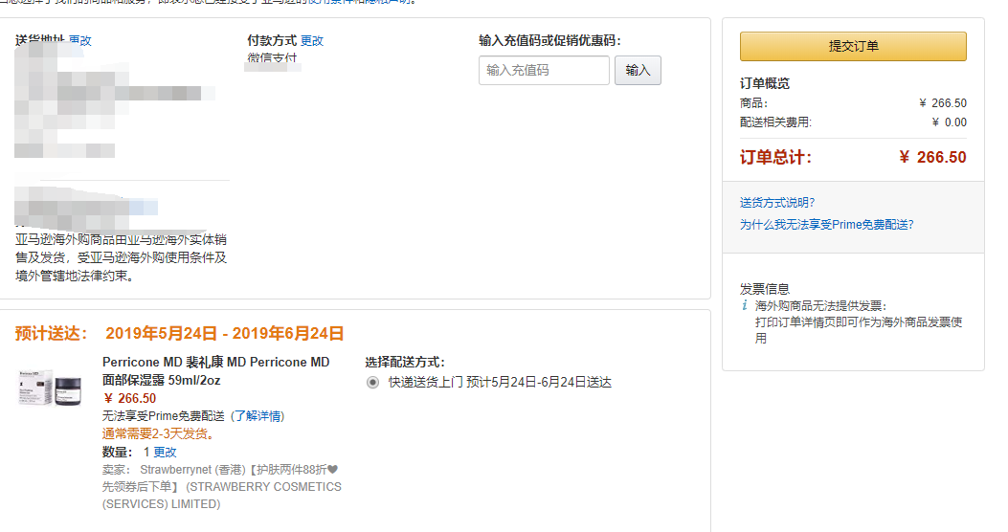Click the 选择配送方式 label
Image resolution: width=1008 pixels, height=532 pixels.
(x=405, y=362)
